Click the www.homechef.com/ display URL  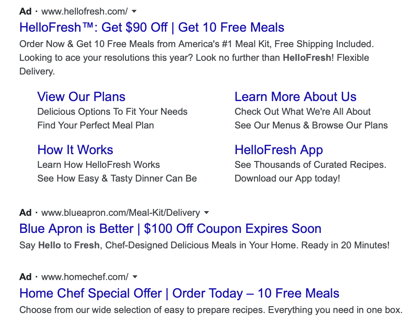(85, 277)
